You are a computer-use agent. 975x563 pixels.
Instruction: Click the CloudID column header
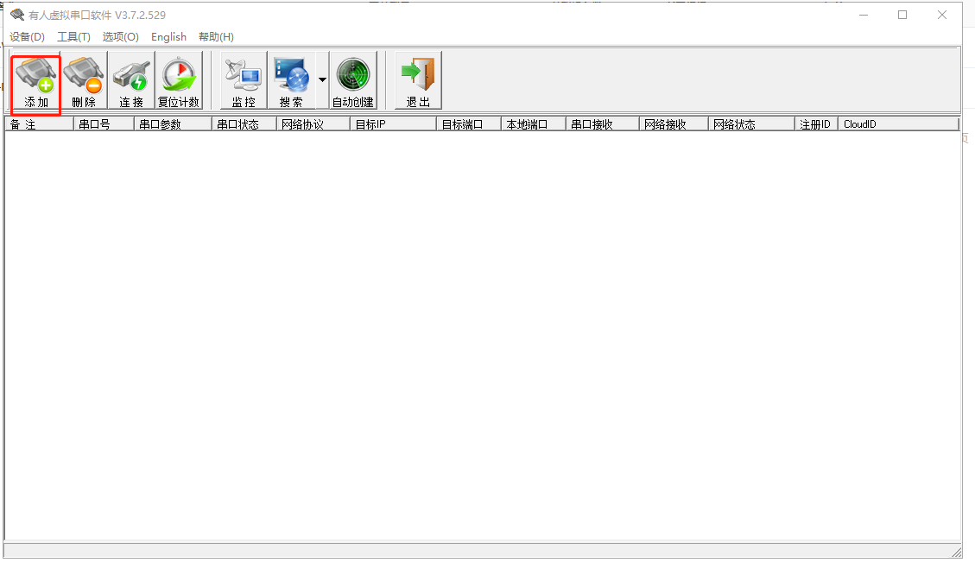pos(898,124)
